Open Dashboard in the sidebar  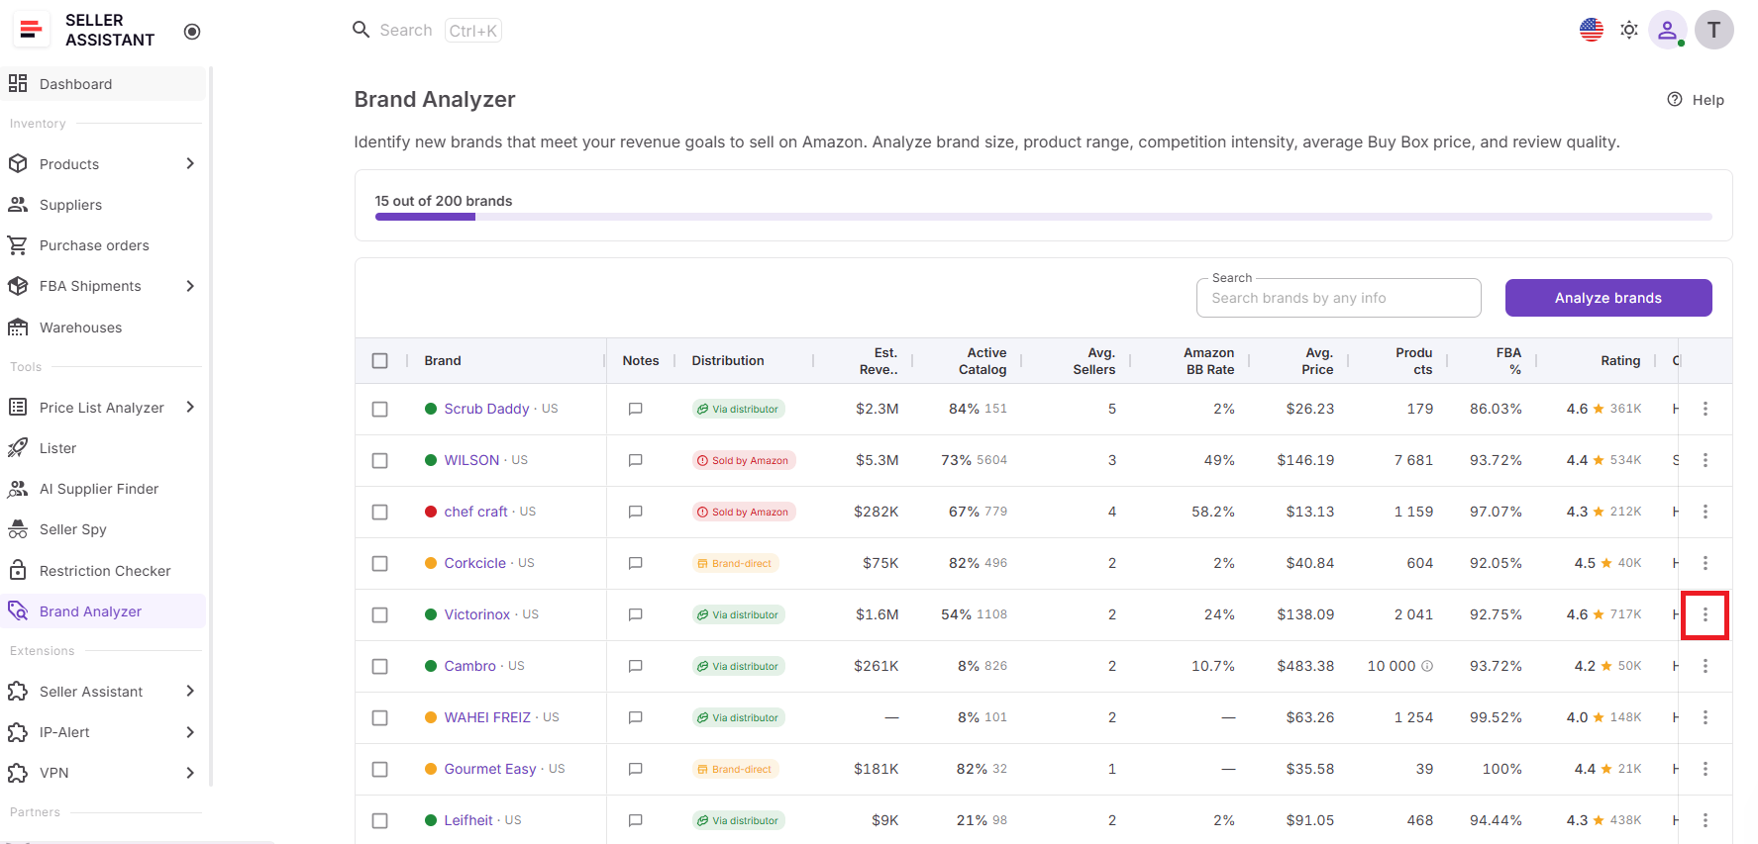(x=103, y=84)
